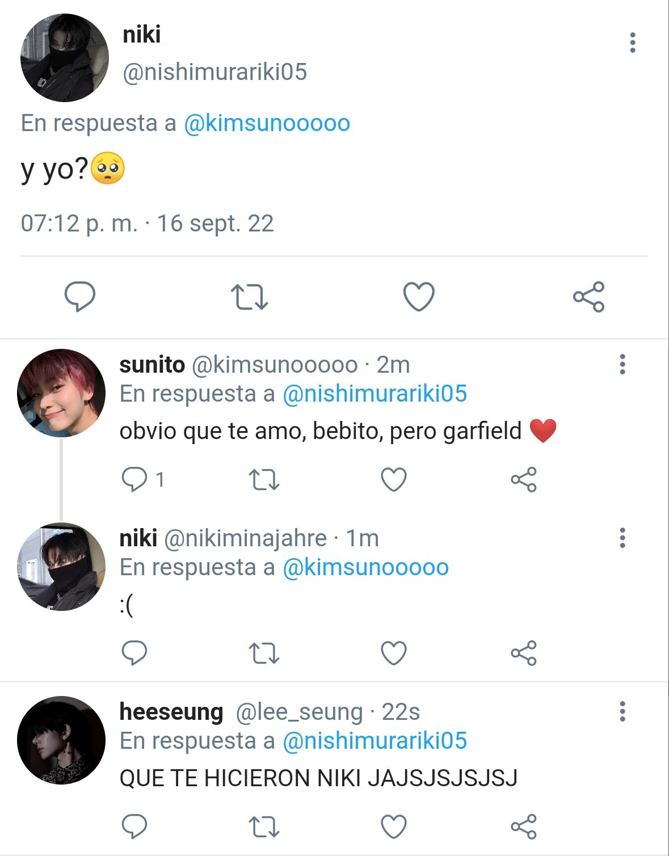Open more options on sunito's reply
The image size is (669, 856).
[x=622, y=364]
